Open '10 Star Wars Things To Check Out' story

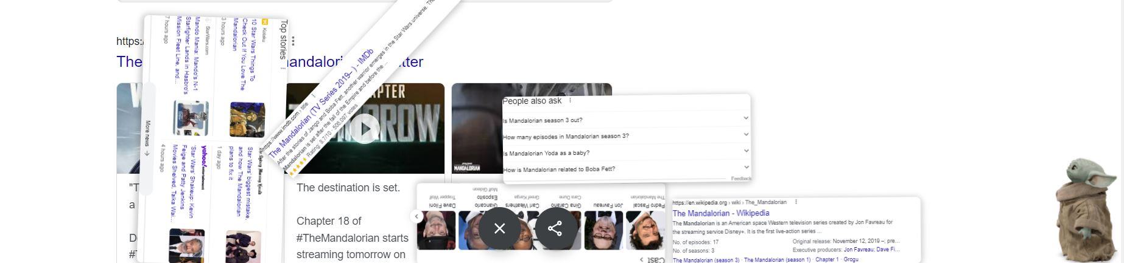(243, 53)
